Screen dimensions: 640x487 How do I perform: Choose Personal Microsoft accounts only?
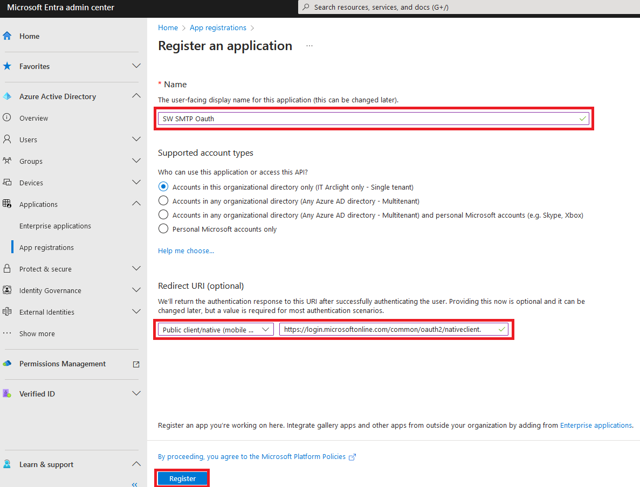pos(163,228)
